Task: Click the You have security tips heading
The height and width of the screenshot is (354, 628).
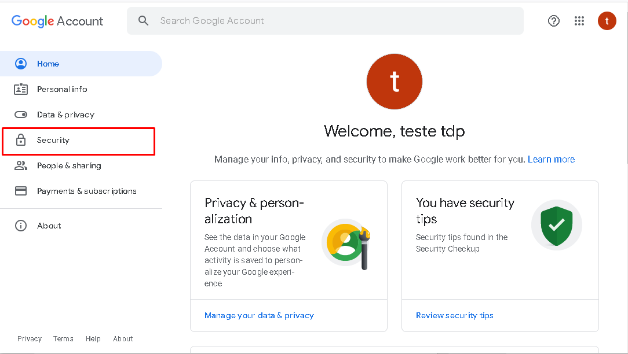Action: [465, 211]
